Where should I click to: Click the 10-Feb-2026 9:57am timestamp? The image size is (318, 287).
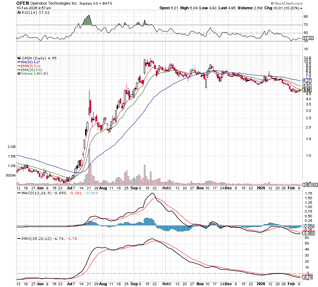34,8
